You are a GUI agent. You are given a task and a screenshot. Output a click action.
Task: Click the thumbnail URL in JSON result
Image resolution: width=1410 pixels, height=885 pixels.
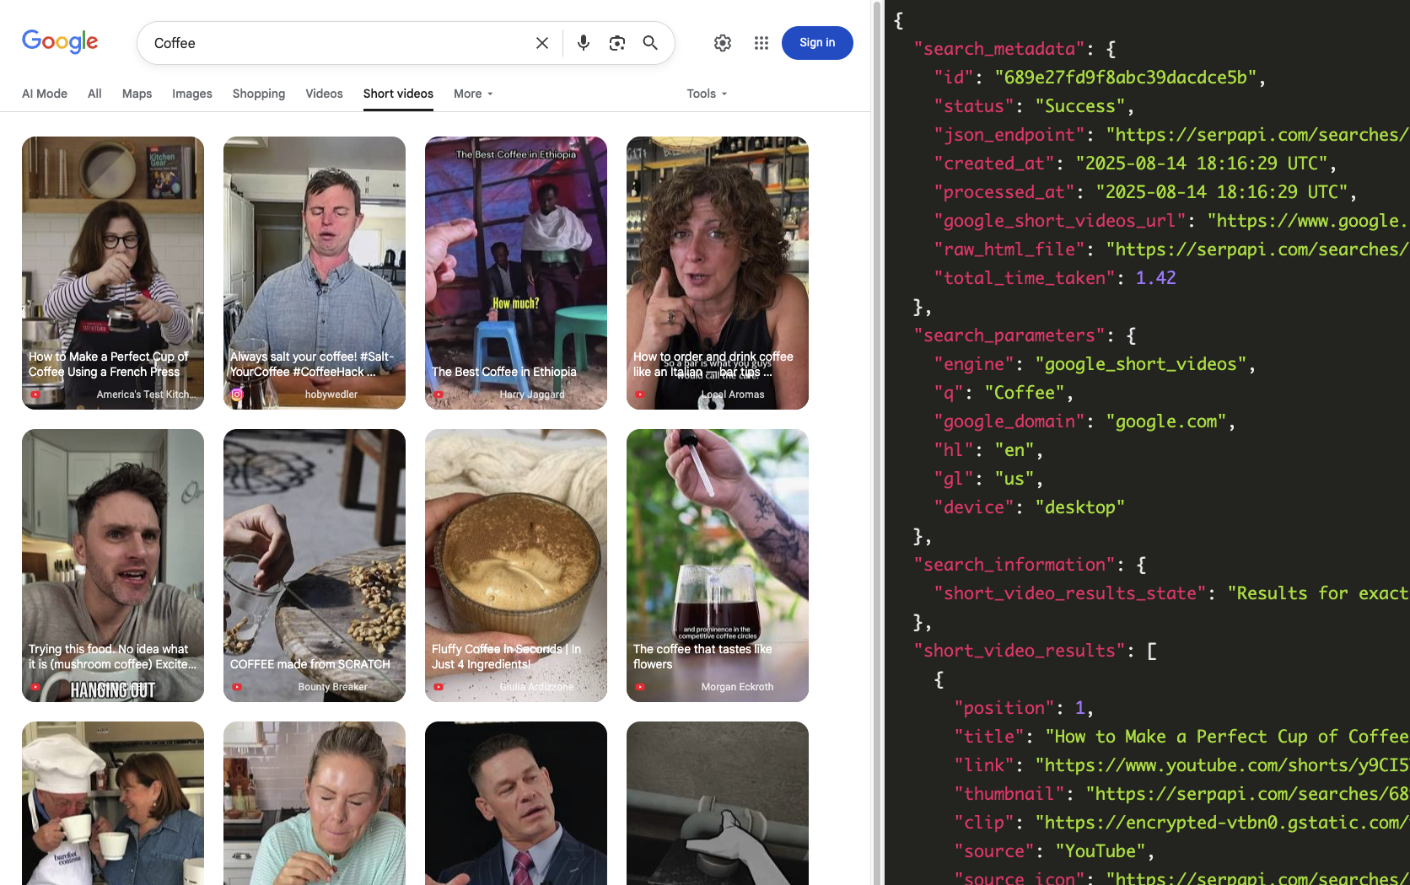(x=1247, y=794)
